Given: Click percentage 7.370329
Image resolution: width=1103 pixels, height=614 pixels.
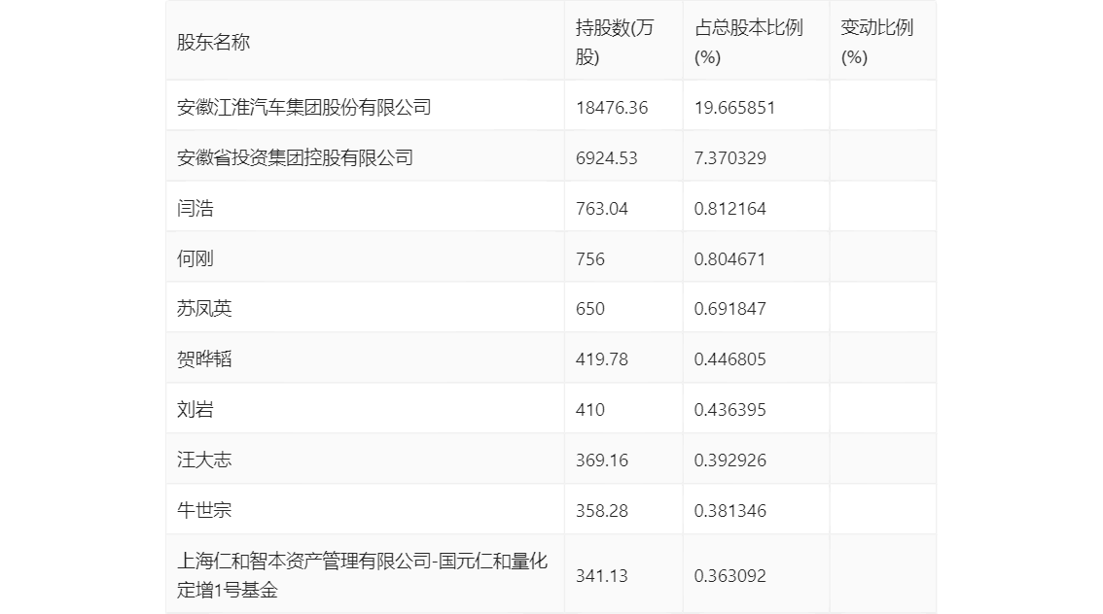Looking at the screenshot, I should [x=730, y=158].
